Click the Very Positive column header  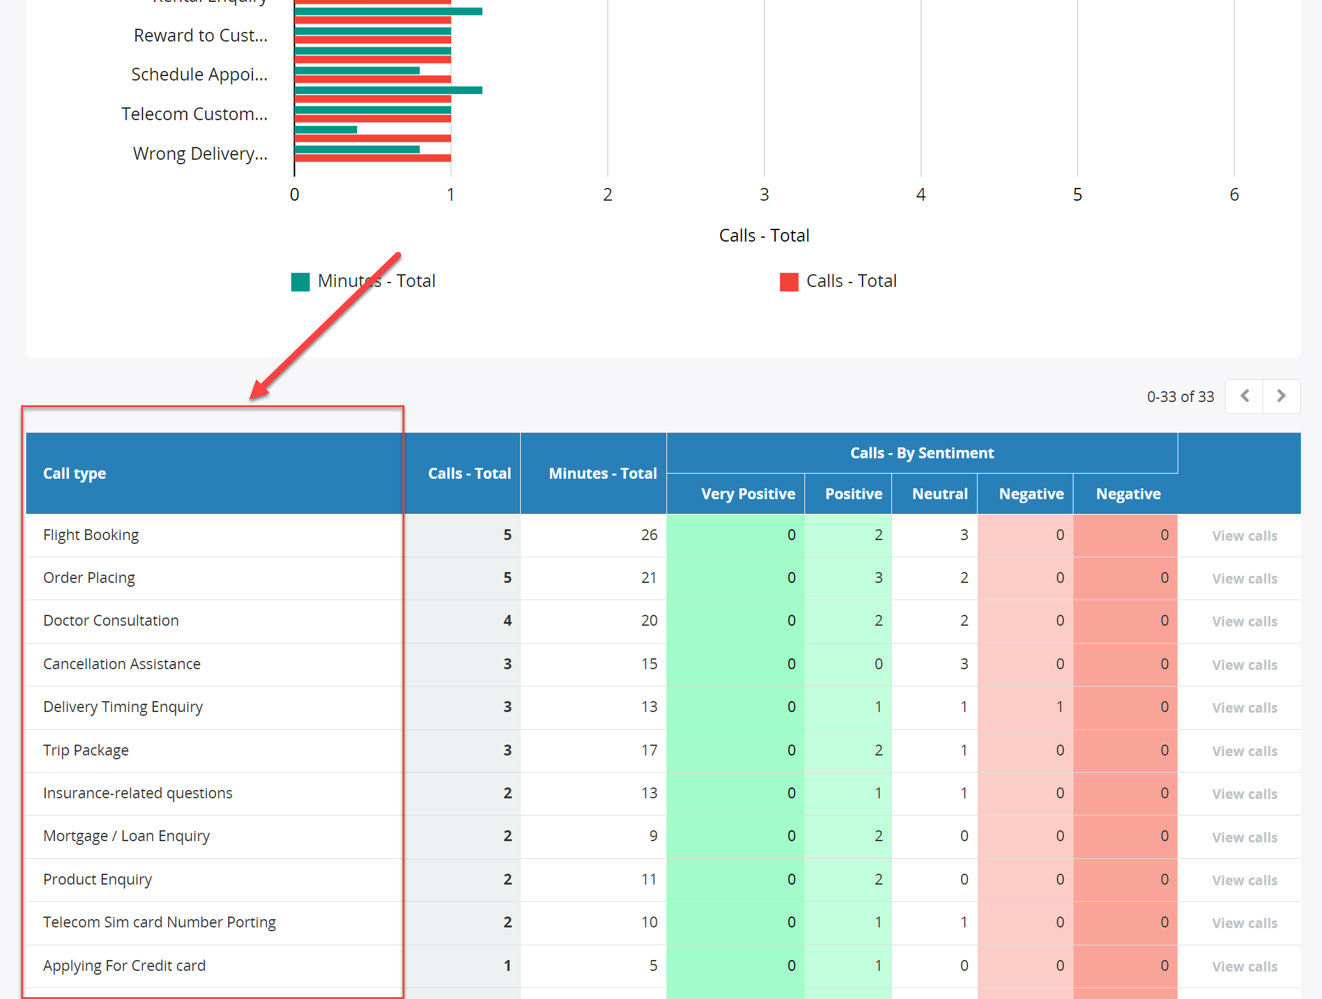[x=748, y=494]
